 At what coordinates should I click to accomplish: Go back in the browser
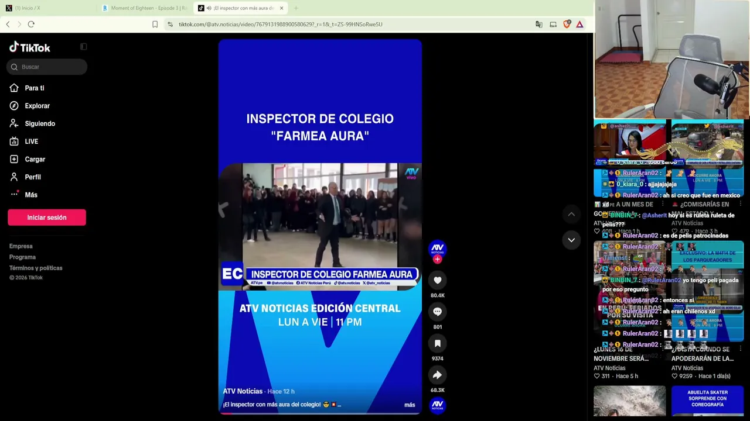tap(8, 24)
